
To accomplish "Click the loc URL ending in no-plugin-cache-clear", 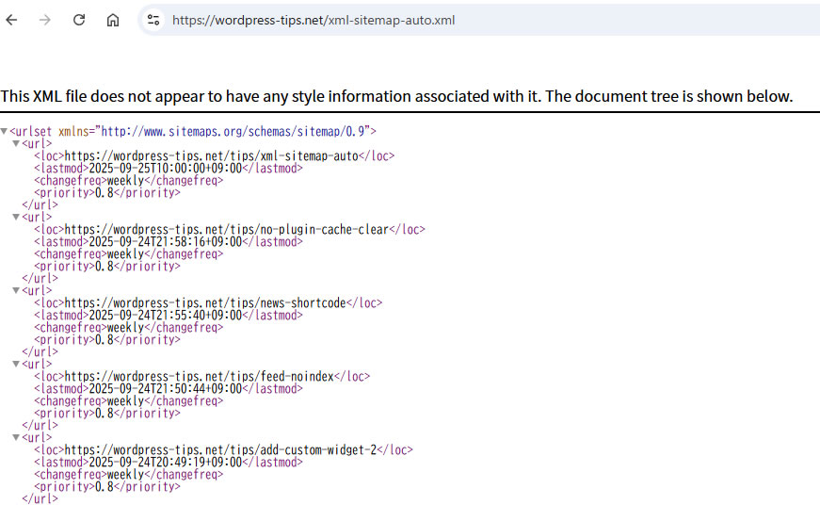I will pos(227,230).
